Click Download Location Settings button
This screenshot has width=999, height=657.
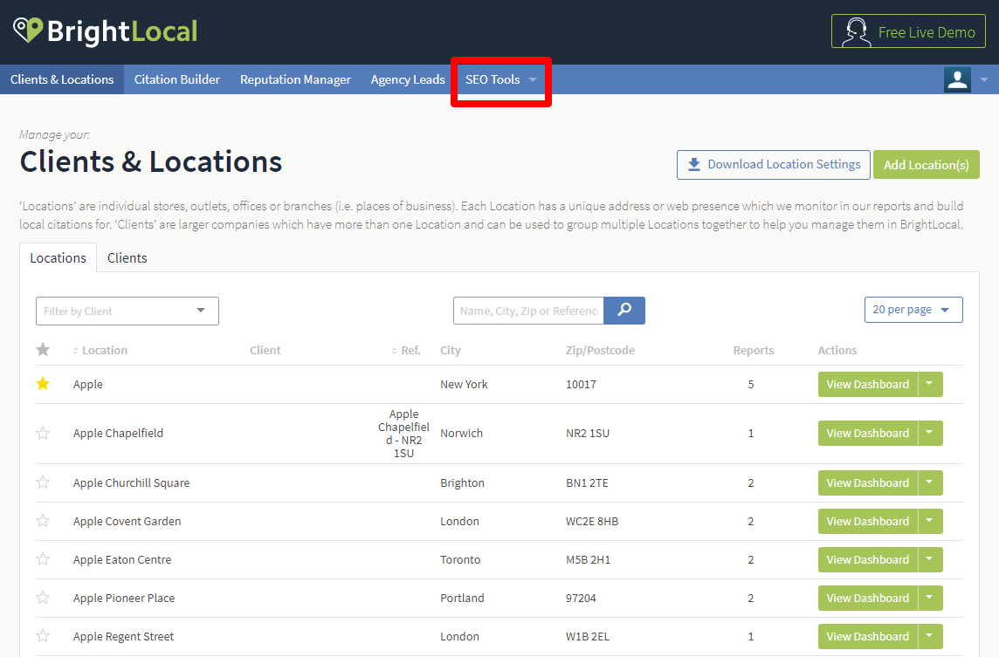click(774, 165)
